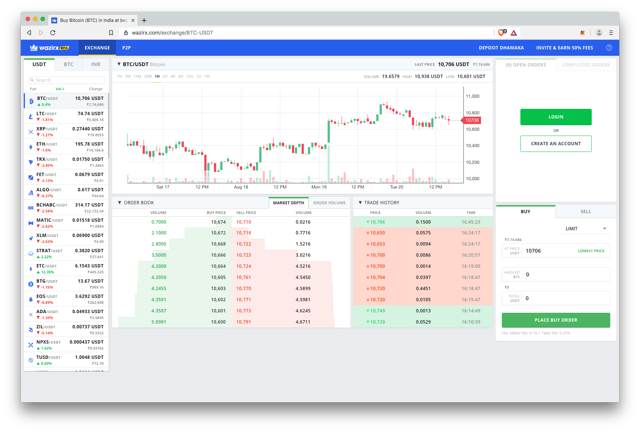This screenshot has width=640, height=432.
Task: Click the BCHABC coin icon
Action: pyautogui.click(x=31, y=208)
